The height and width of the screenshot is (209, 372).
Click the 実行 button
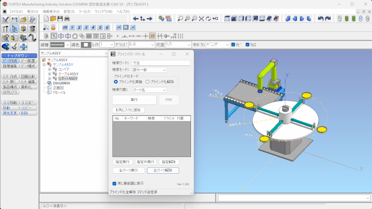pyautogui.click(x=134, y=100)
